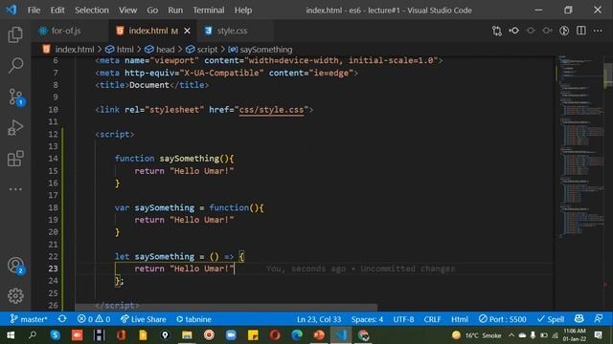Viewport: 613px width, 344px height.
Task: Toggle the Spell checker status item
Action: [551, 319]
